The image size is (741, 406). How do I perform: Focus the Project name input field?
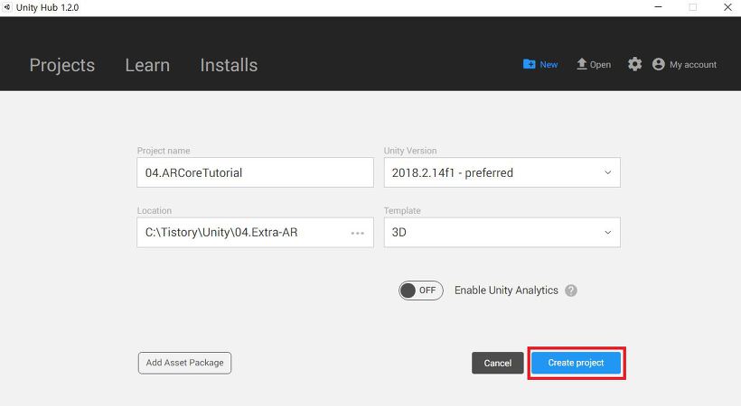point(255,172)
